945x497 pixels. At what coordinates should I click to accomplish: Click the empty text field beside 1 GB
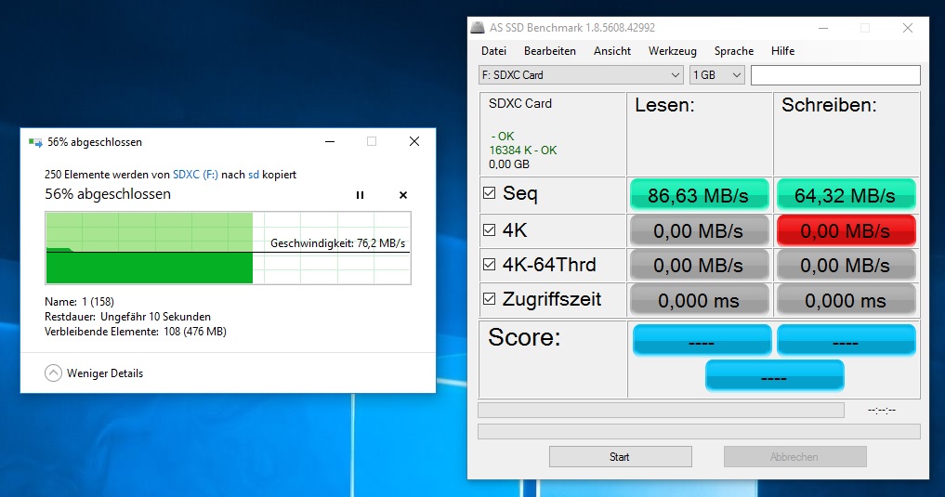click(x=835, y=75)
